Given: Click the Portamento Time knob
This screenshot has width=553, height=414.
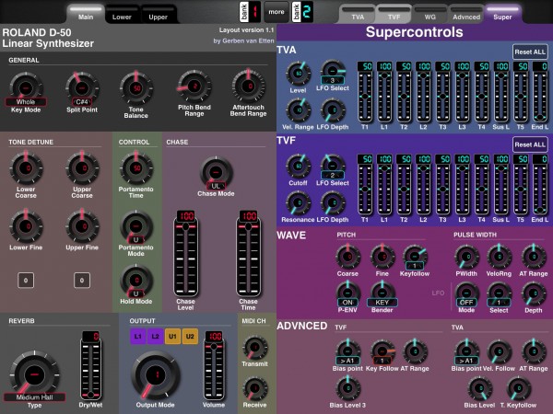Looking at the screenshot, I should click(x=136, y=168).
